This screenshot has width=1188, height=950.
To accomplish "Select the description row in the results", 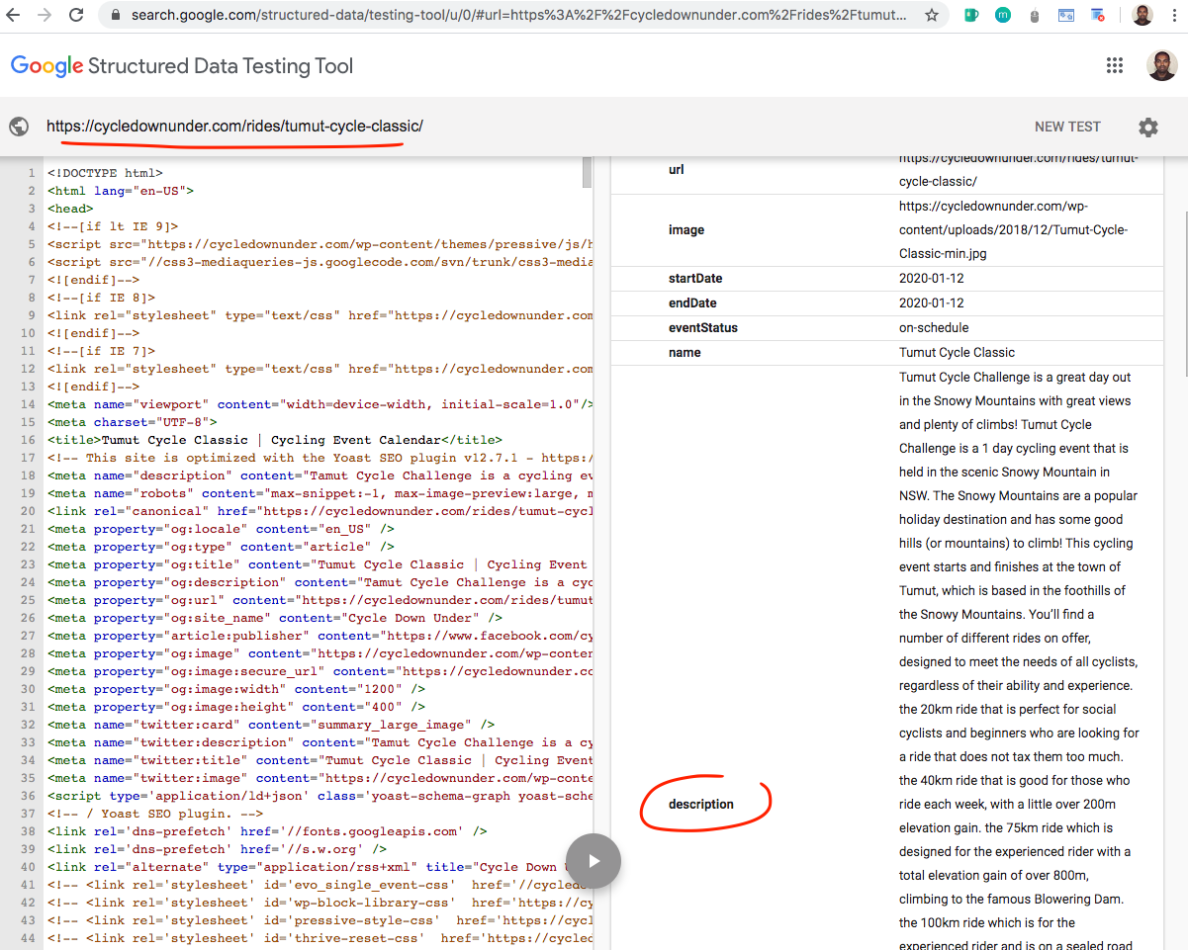I will [701, 804].
